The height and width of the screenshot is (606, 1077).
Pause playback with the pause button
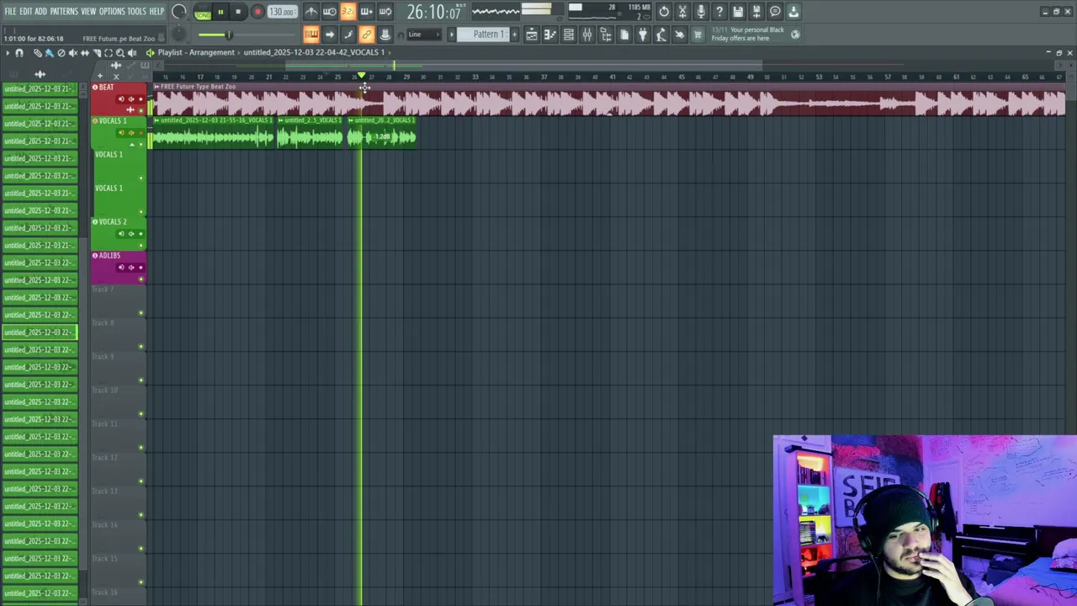[220, 13]
